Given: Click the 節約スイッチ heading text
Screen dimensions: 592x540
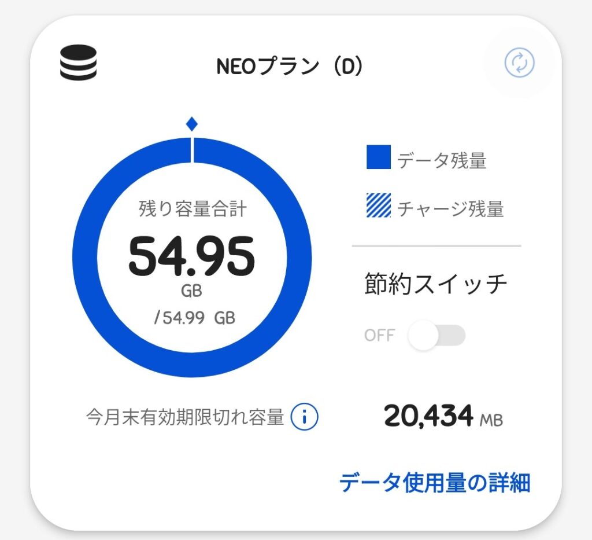Looking at the screenshot, I should click(436, 284).
